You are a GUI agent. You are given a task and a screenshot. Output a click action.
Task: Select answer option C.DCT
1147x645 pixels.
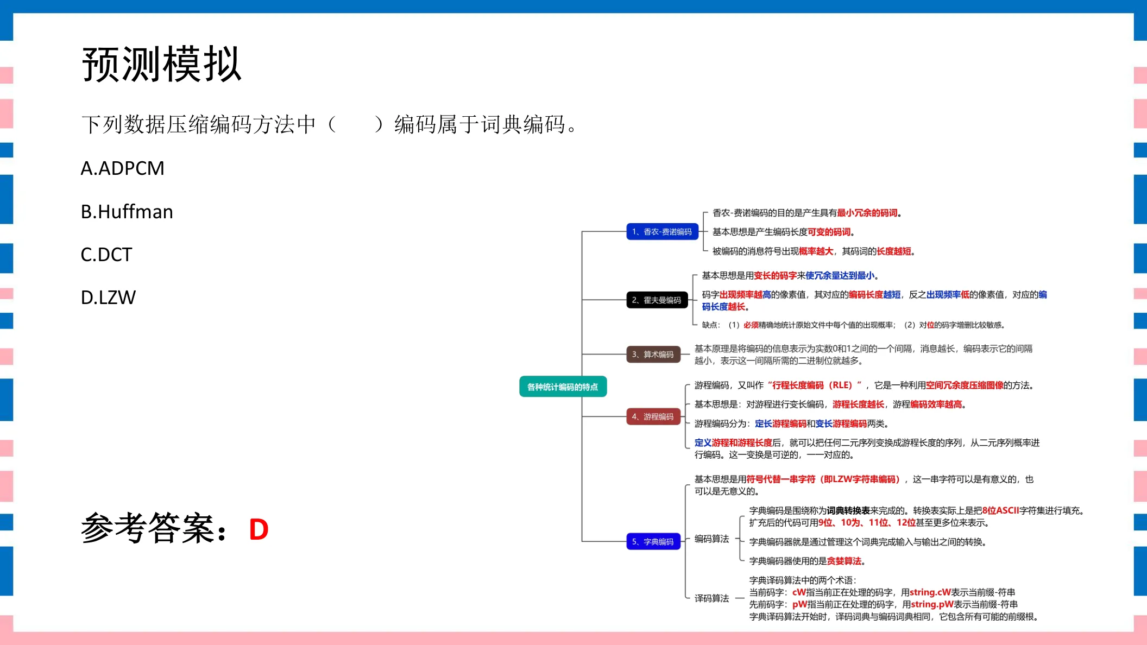pos(106,254)
